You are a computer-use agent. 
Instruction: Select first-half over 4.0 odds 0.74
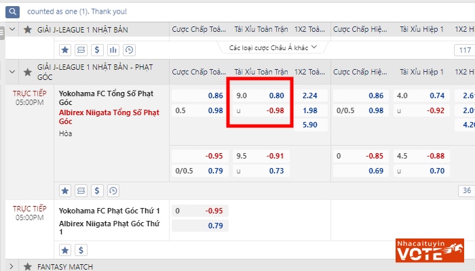click(421, 96)
